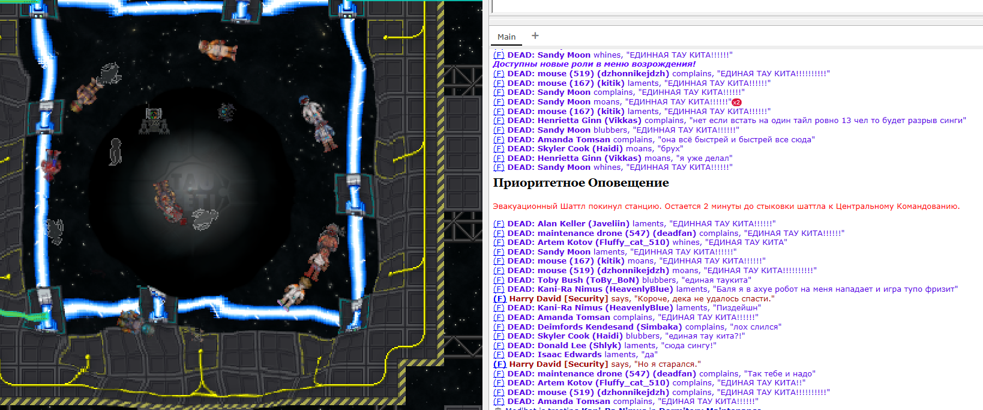Follow Skyler Cook from the 'брух' message

[x=498, y=149]
